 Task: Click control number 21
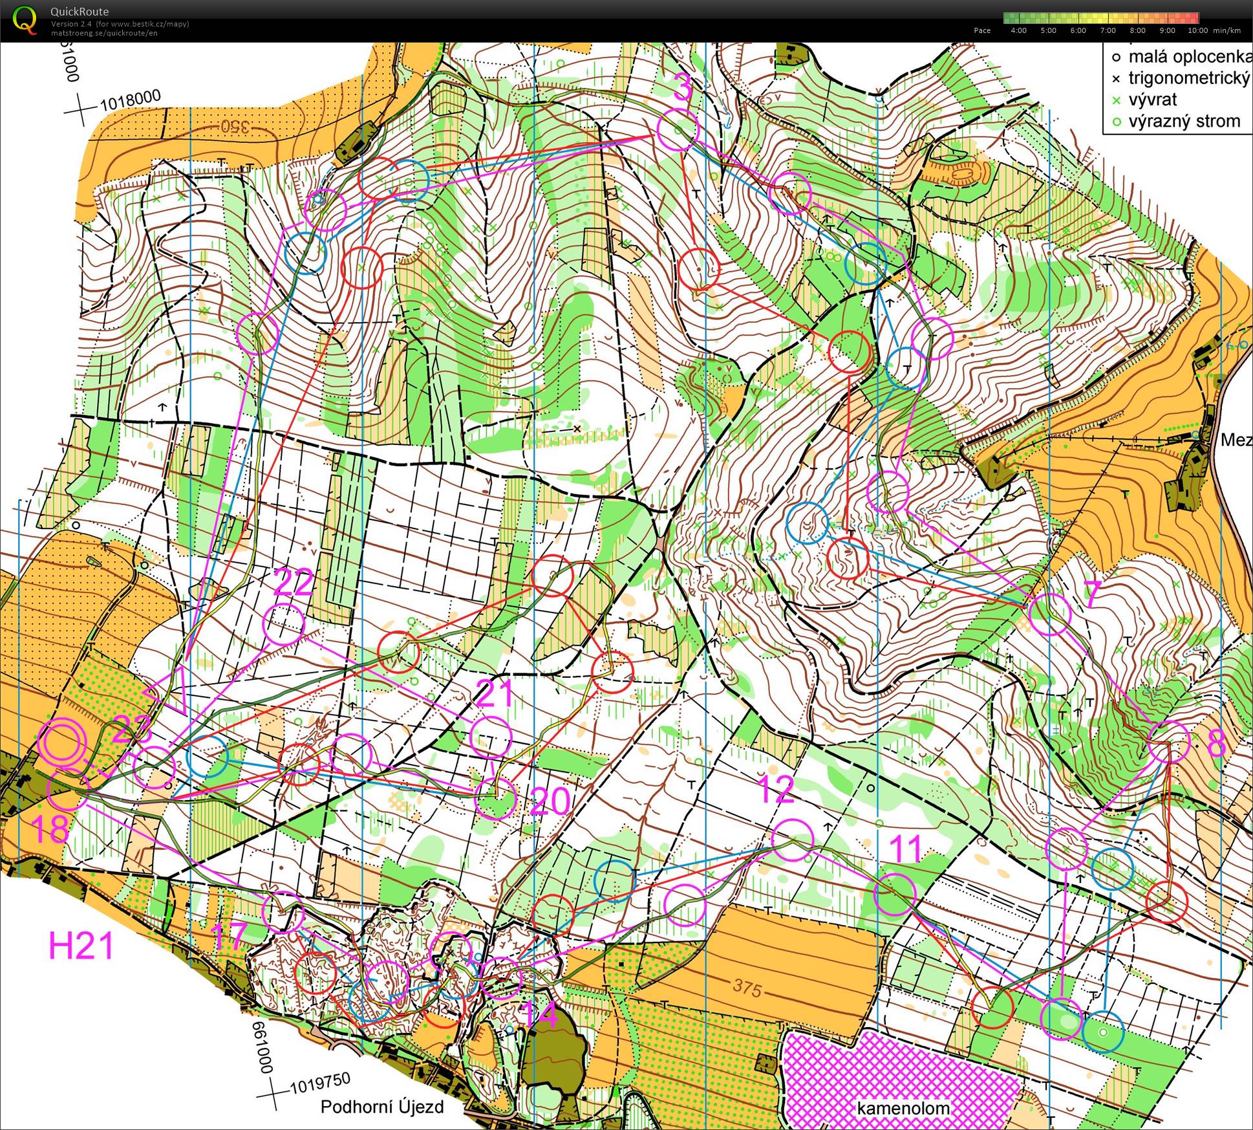point(495,694)
